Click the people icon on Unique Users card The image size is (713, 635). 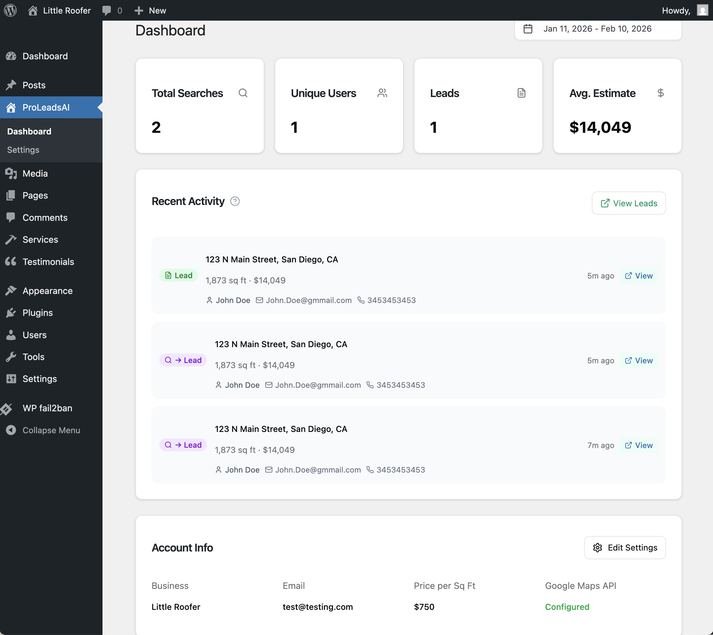pyautogui.click(x=382, y=93)
